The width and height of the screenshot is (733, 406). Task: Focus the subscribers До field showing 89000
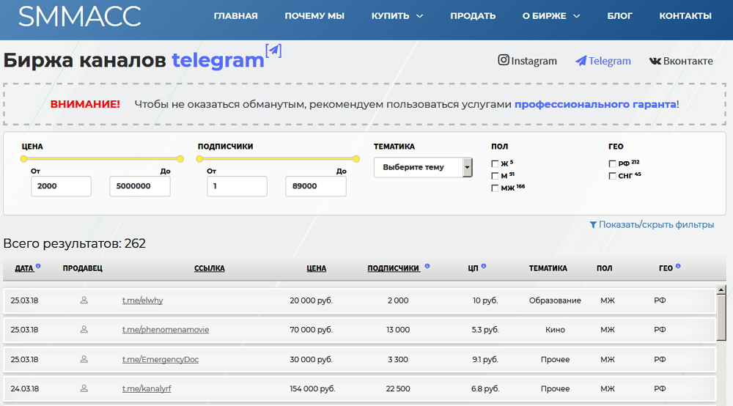tap(316, 186)
